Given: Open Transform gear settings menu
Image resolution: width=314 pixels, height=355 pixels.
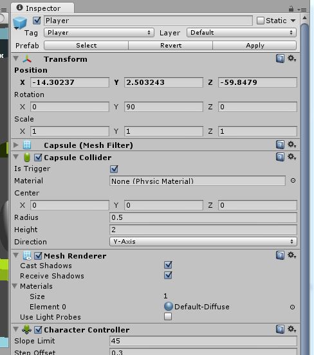Looking at the screenshot, I should click(291, 59).
